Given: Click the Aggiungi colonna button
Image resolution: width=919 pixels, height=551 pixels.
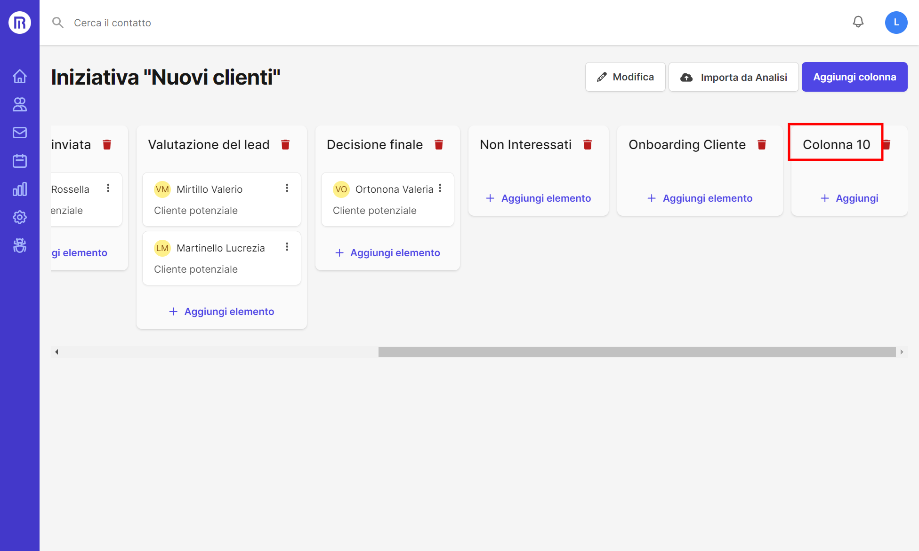Looking at the screenshot, I should click(854, 77).
